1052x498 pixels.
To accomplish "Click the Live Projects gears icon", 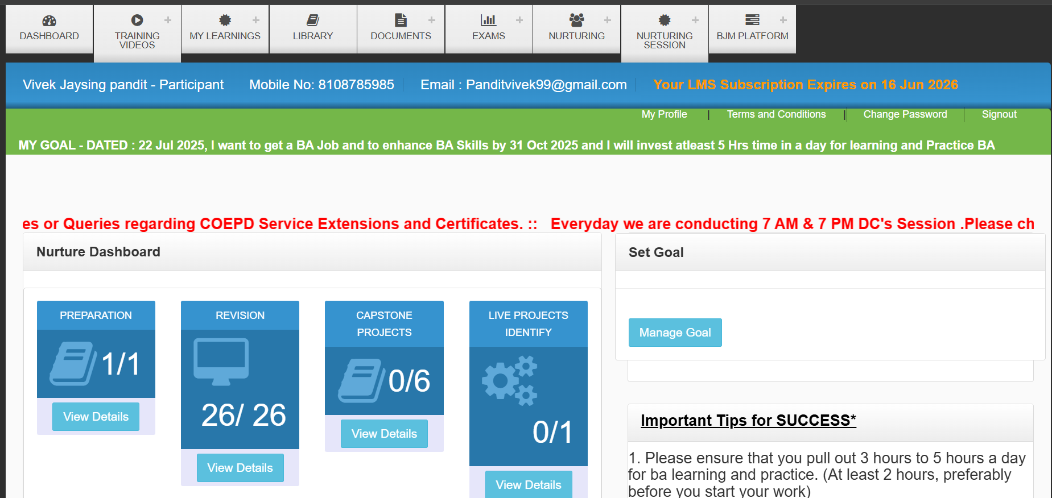I will [x=510, y=380].
